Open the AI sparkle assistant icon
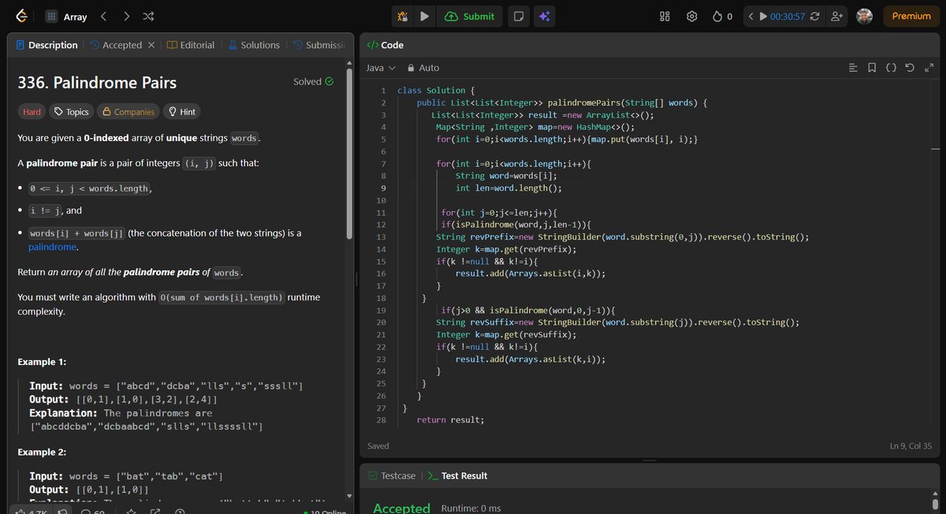 [544, 16]
